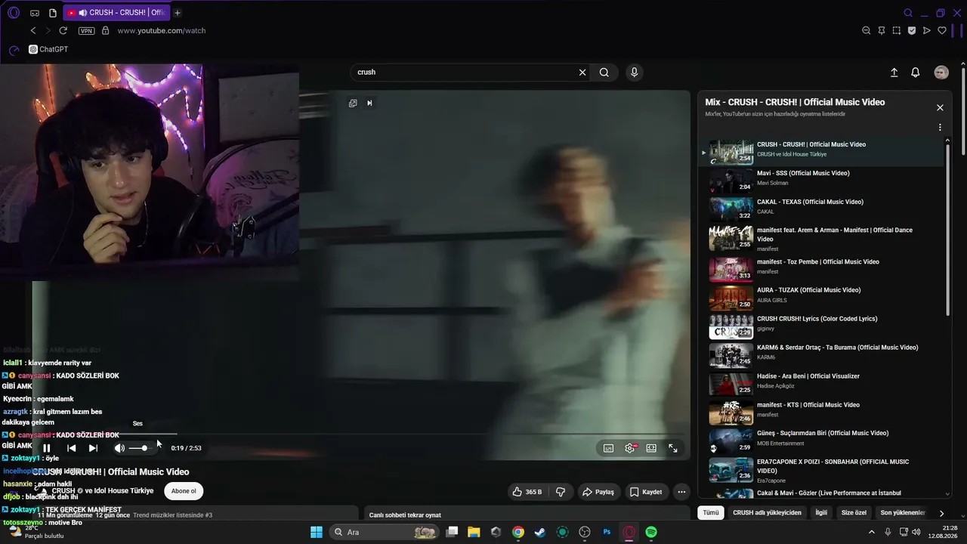Open Steam from the taskbar

[540, 532]
